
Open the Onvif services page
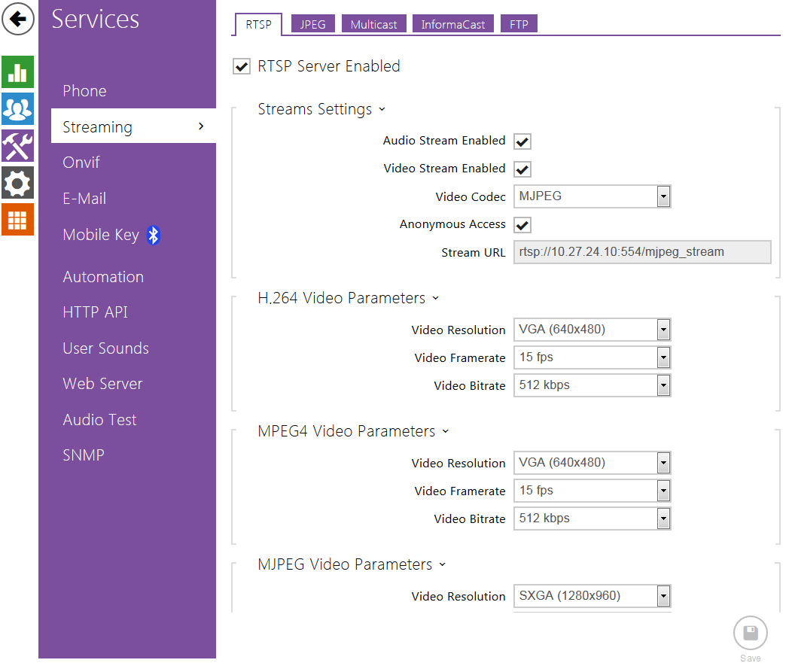click(x=81, y=163)
